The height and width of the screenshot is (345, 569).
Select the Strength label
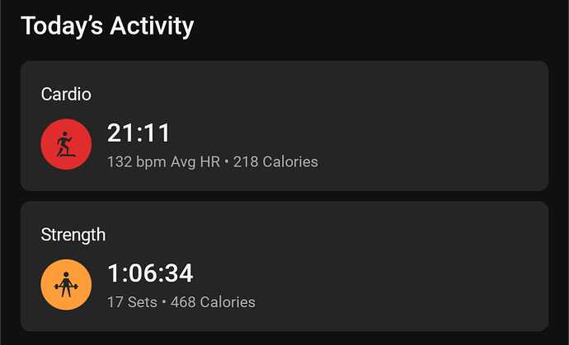tap(73, 235)
